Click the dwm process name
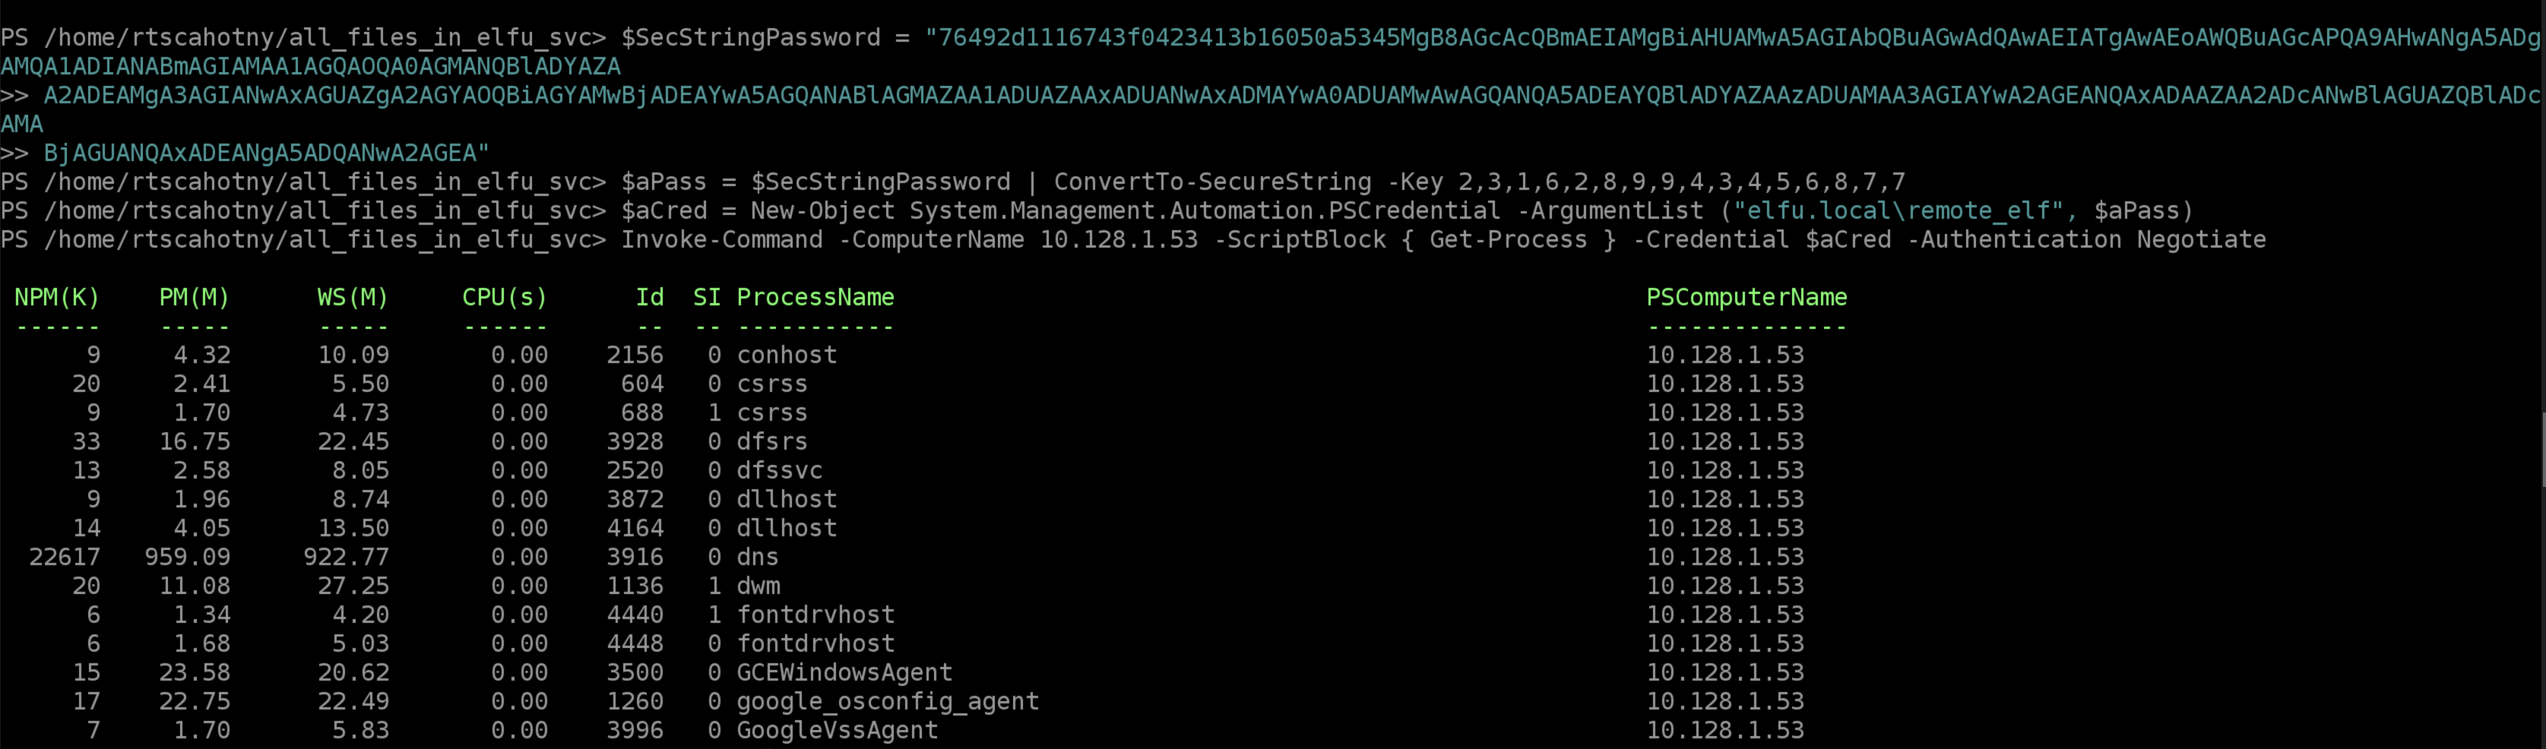 757,586
